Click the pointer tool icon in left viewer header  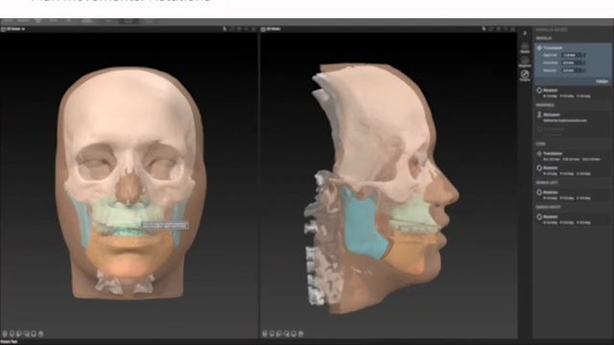point(224,29)
